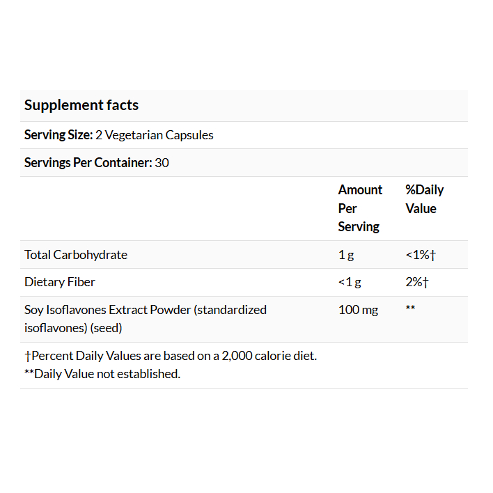Screen dimensions: 493x493
Task: Click the %Daily Value column header
Action: [425, 199]
